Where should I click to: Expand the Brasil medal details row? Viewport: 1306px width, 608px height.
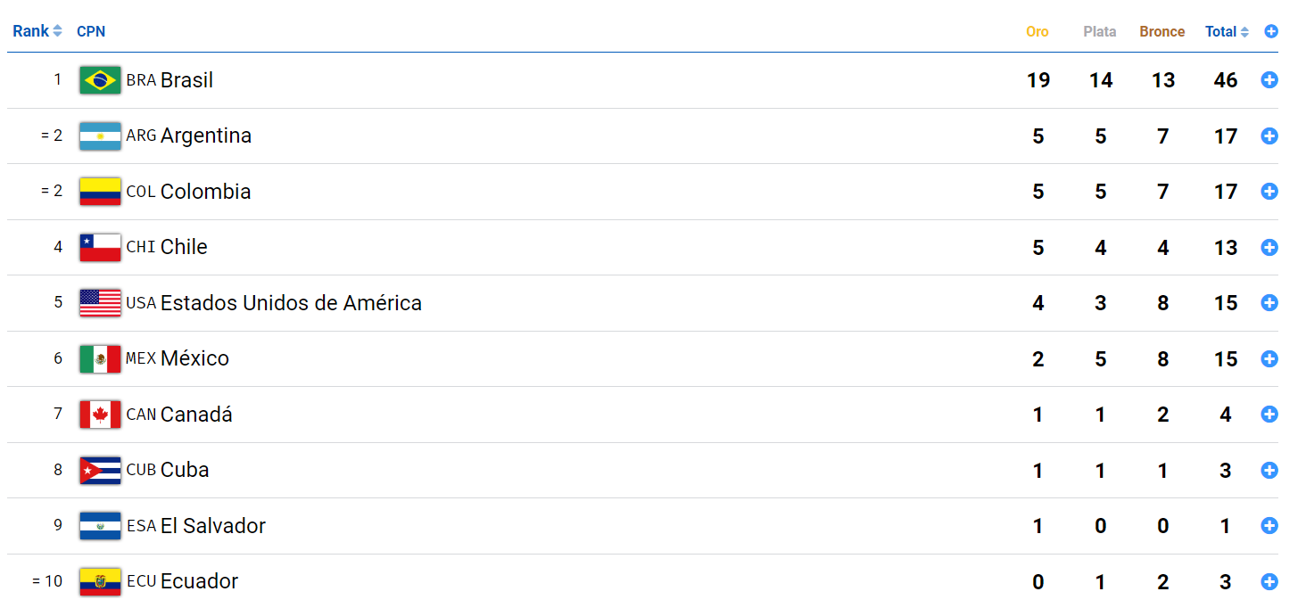(x=1269, y=80)
